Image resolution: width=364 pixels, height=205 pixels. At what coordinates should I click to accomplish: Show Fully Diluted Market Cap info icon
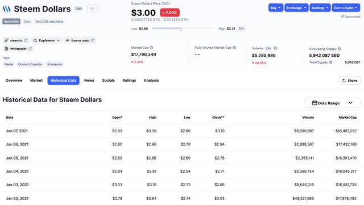click(234, 48)
